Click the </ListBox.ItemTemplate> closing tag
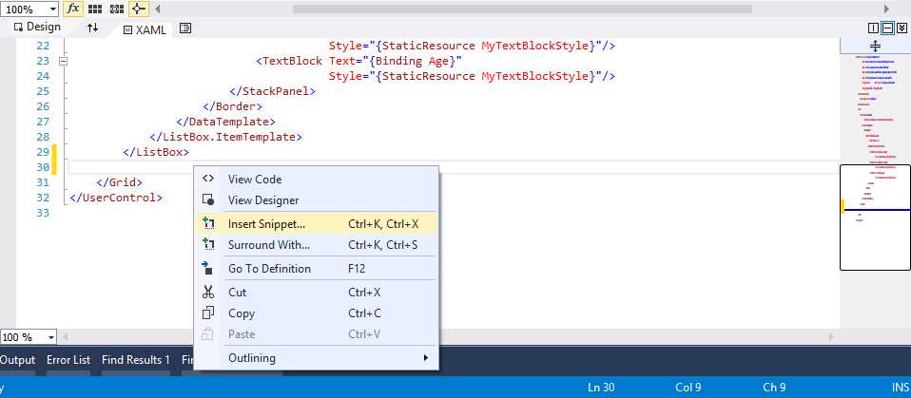Image resolution: width=911 pixels, height=398 pixels. coord(226,137)
